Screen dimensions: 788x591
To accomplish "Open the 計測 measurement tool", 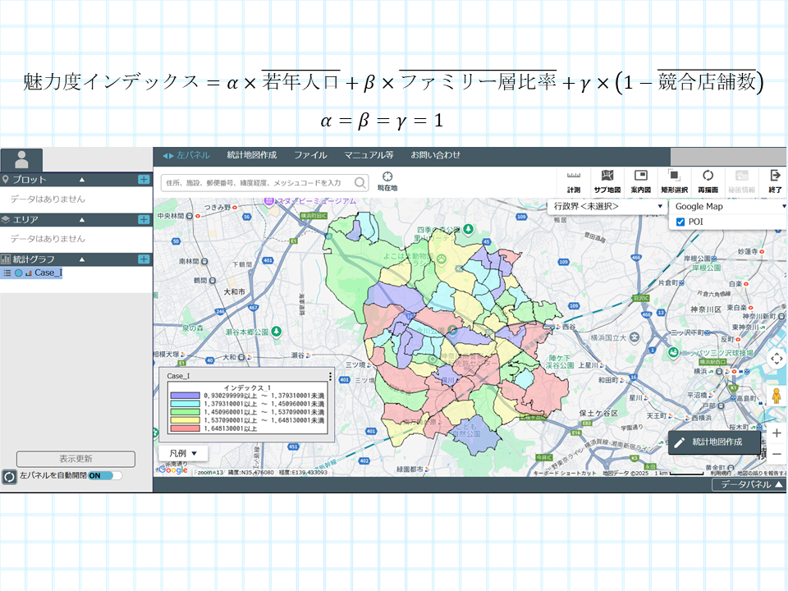I will click(573, 180).
